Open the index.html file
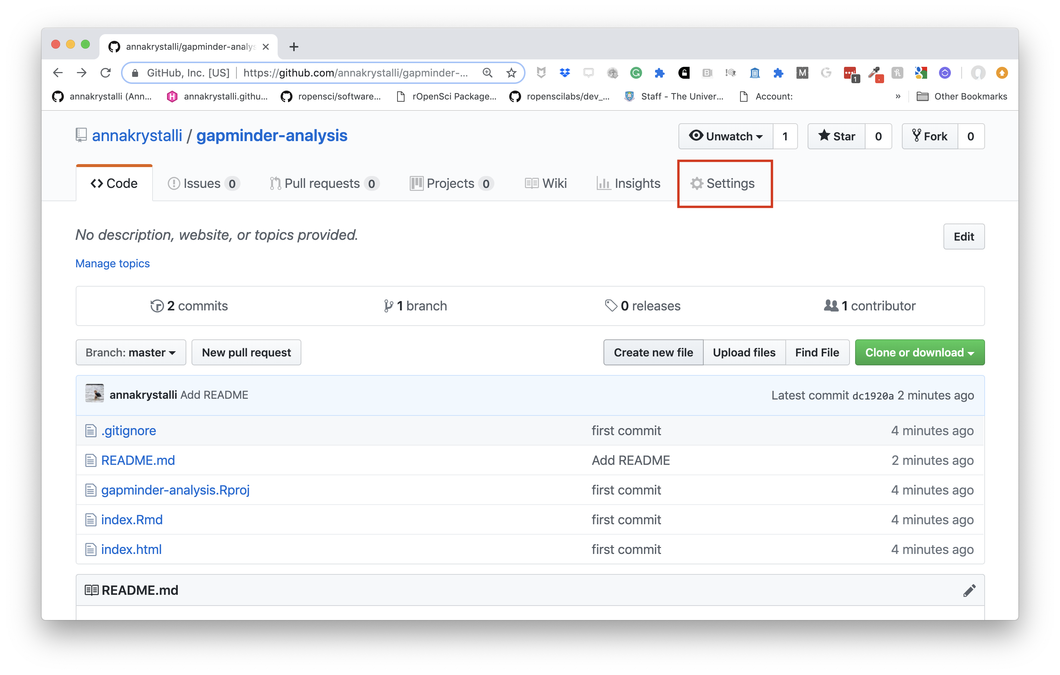 point(131,550)
